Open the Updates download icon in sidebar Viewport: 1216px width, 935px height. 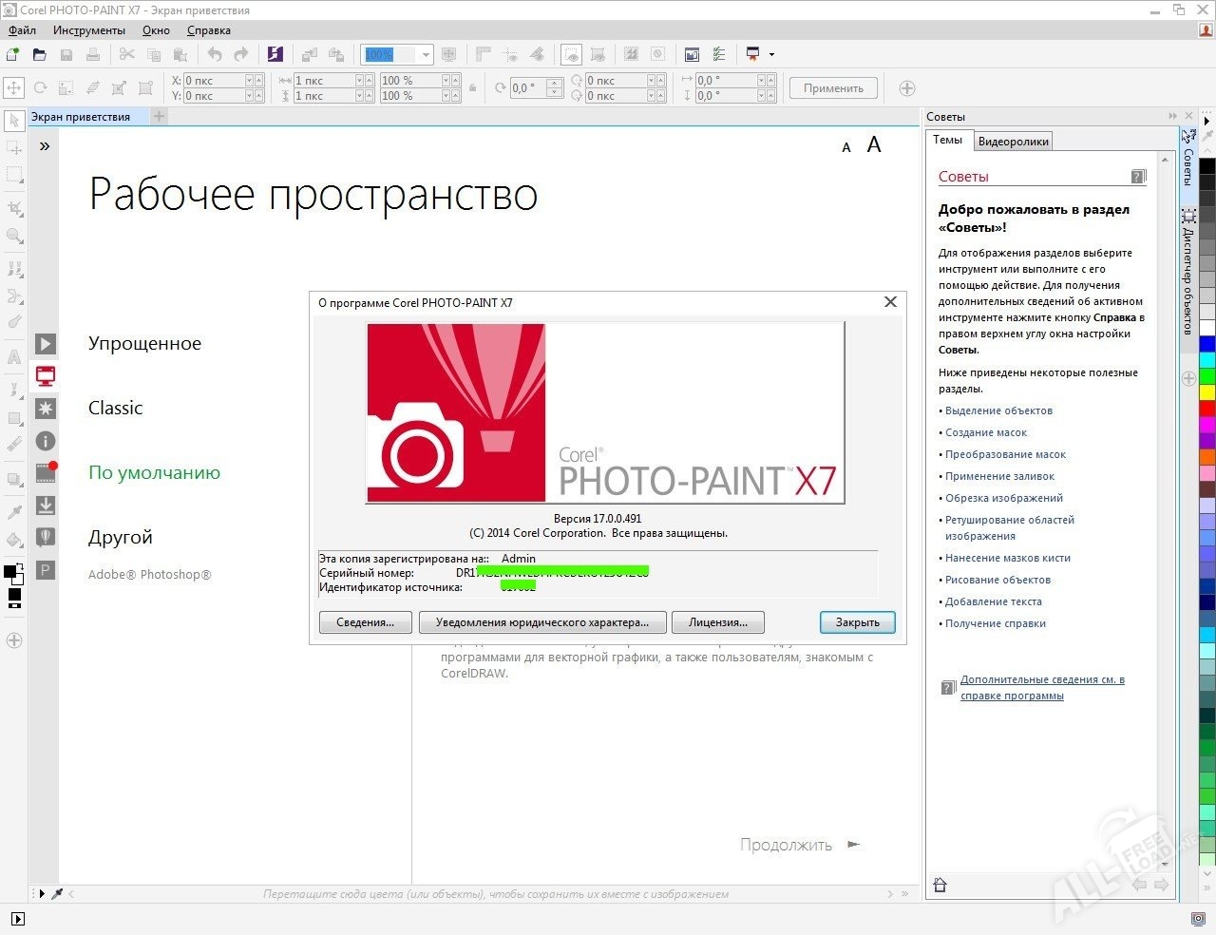pyautogui.click(x=45, y=506)
